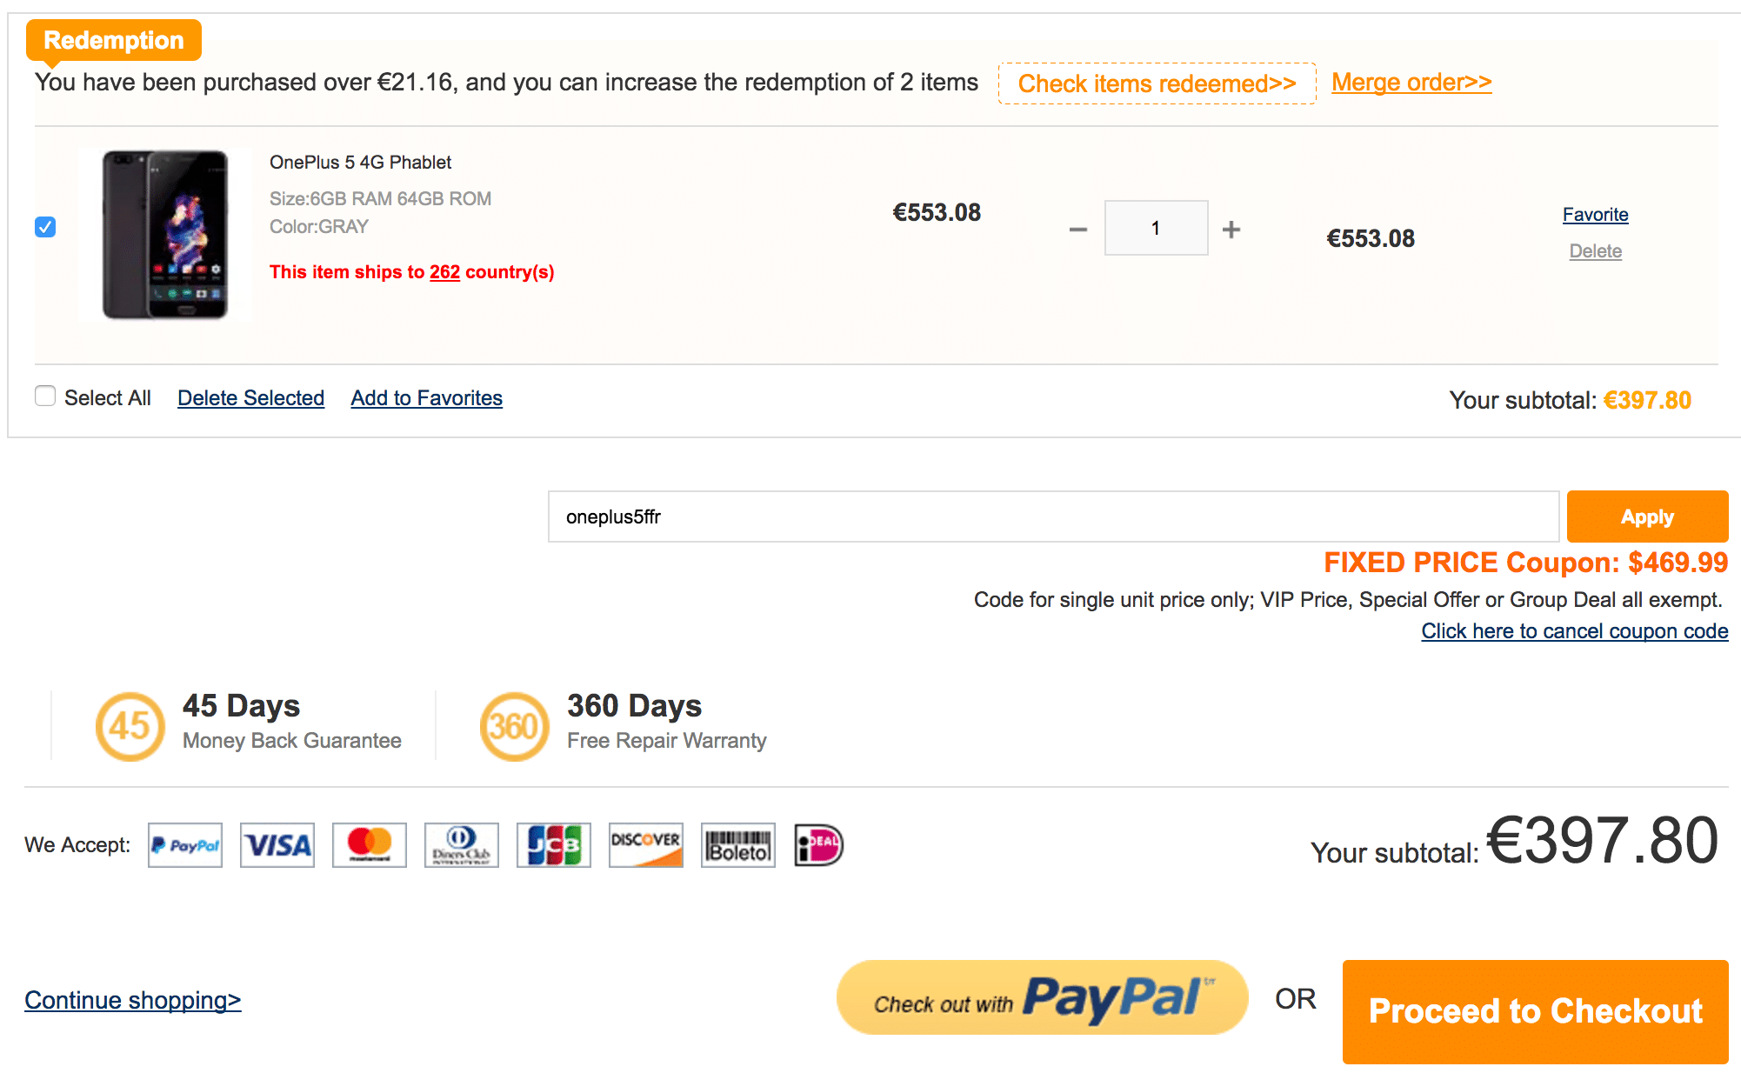The height and width of the screenshot is (1073, 1741).
Task: Click Apply coupon code button
Action: (x=1644, y=515)
